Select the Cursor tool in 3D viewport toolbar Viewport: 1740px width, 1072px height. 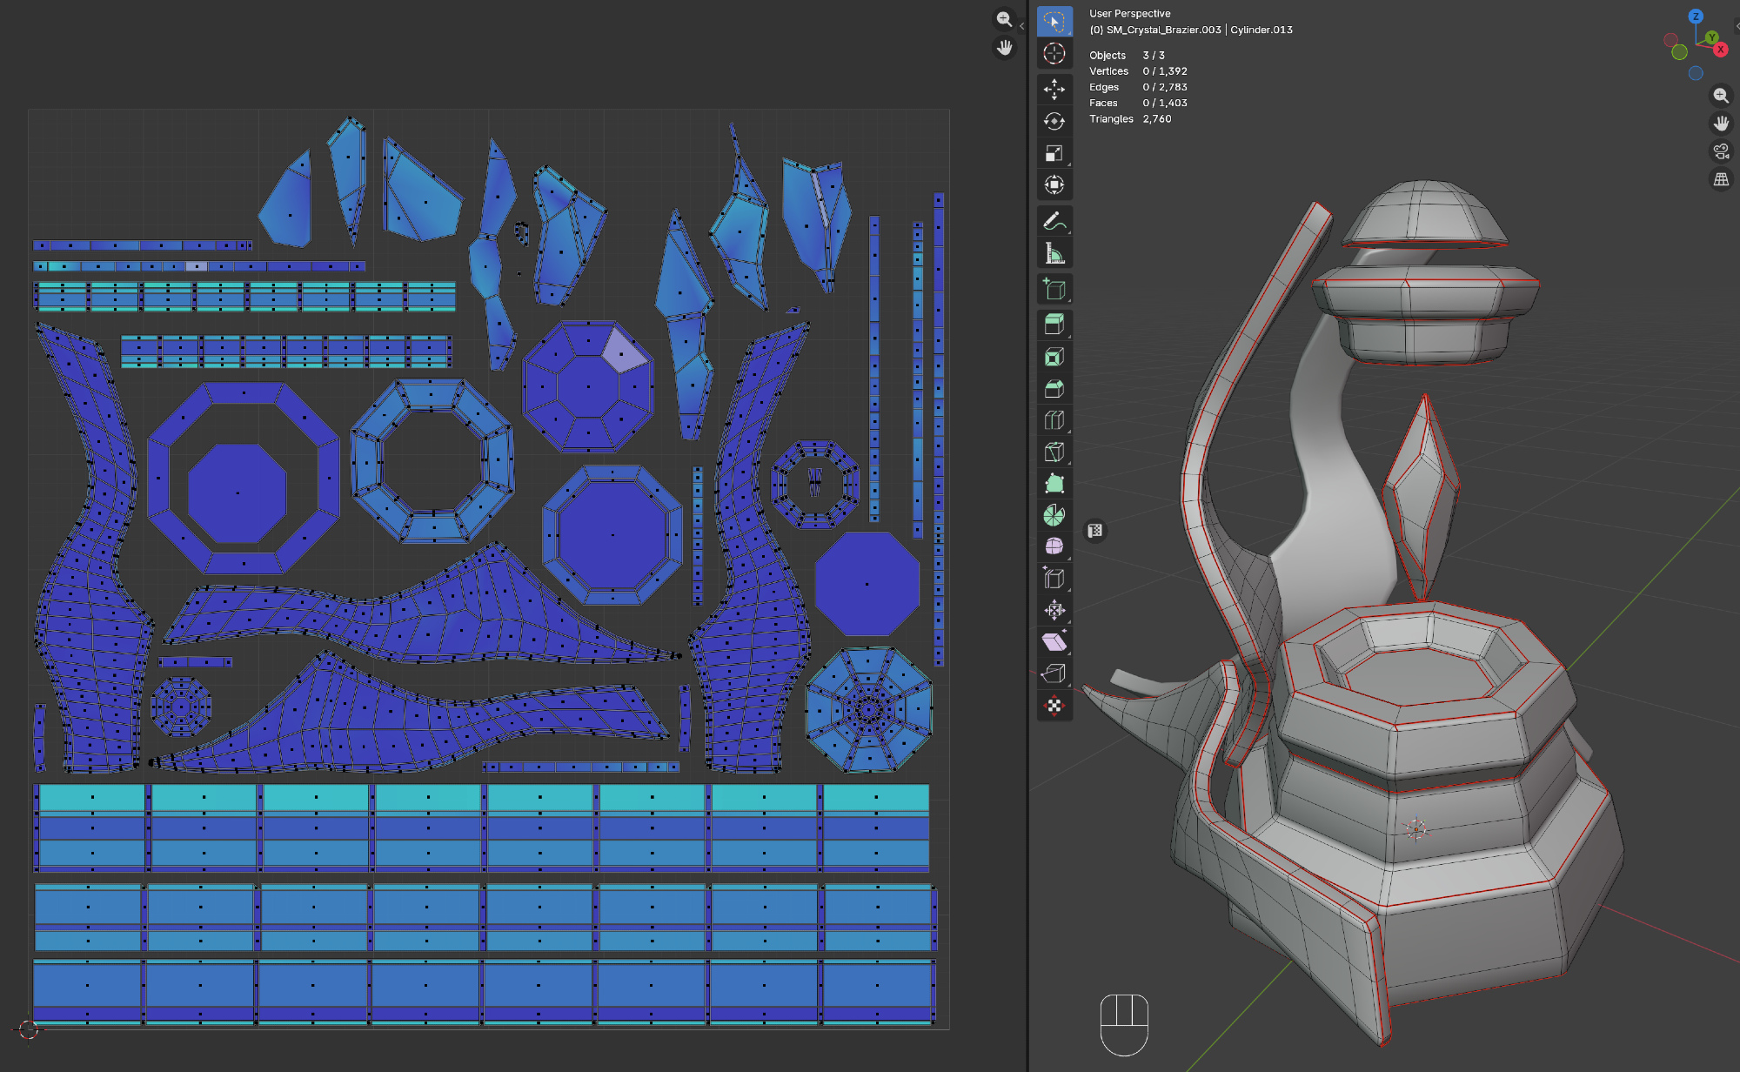[1054, 54]
